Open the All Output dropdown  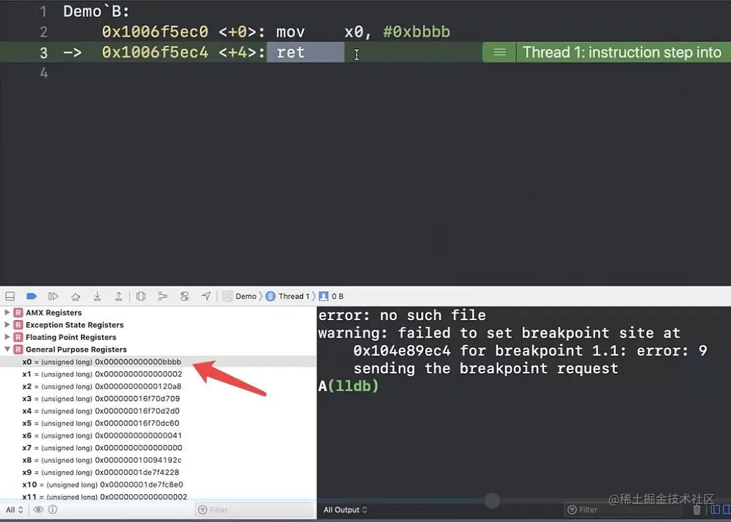[x=346, y=510]
